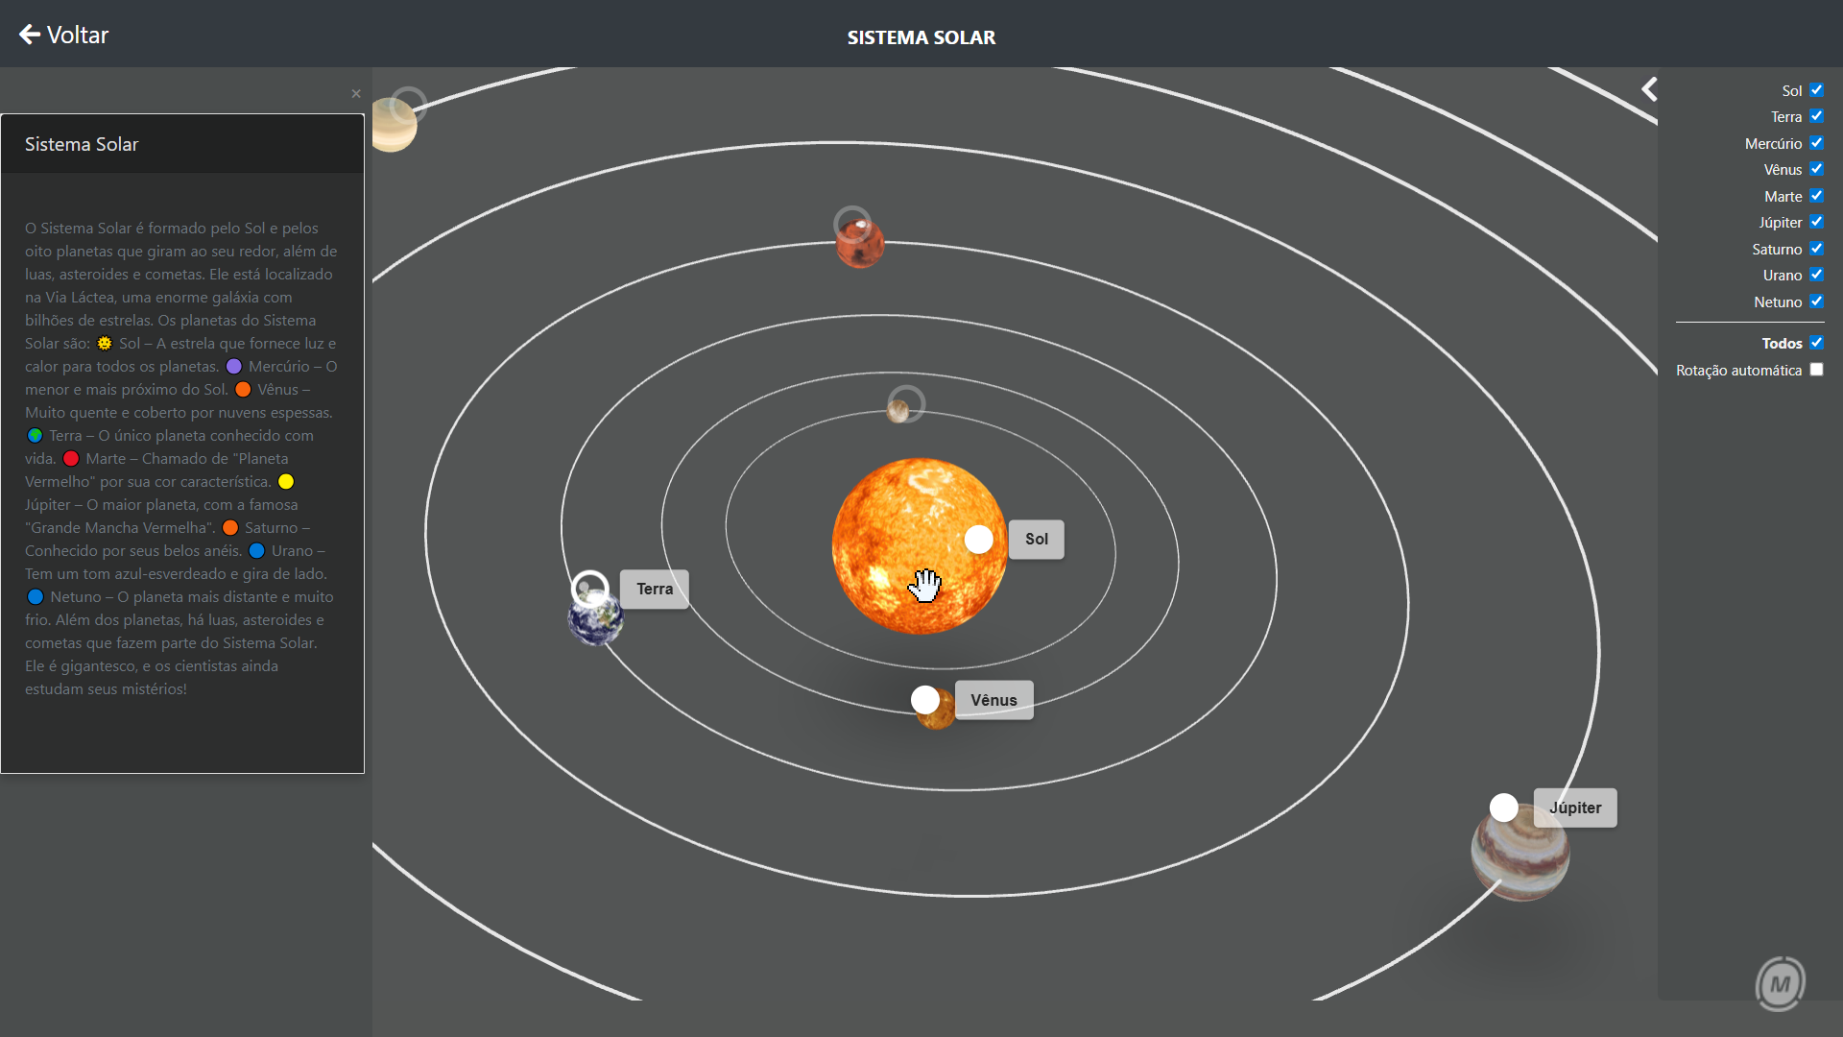This screenshot has width=1843, height=1037.
Task: Click the Voltar back arrow
Action: (31, 35)
